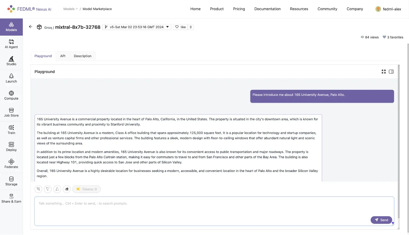Click the 3 favorites text
Screen dimensions: 409x235
click(x=395, y=37)
